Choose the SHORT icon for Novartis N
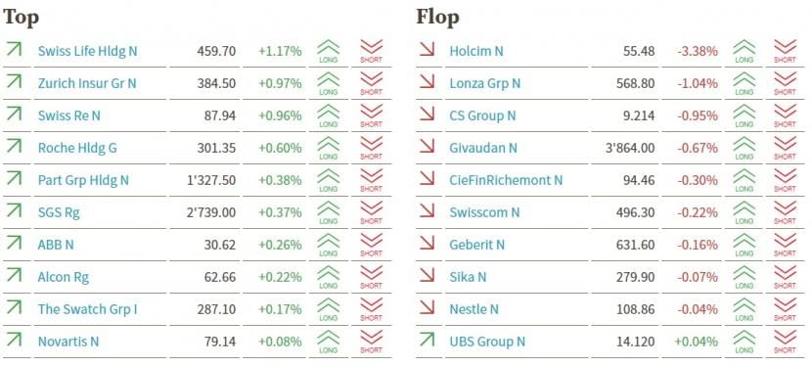Screen dimensions: 812x366 pyautogui.click(x=371, y=342)
